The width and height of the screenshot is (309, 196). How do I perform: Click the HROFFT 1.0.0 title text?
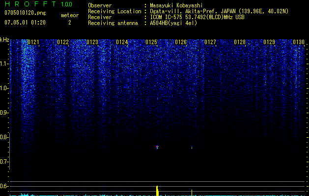[x=39, y=4]
